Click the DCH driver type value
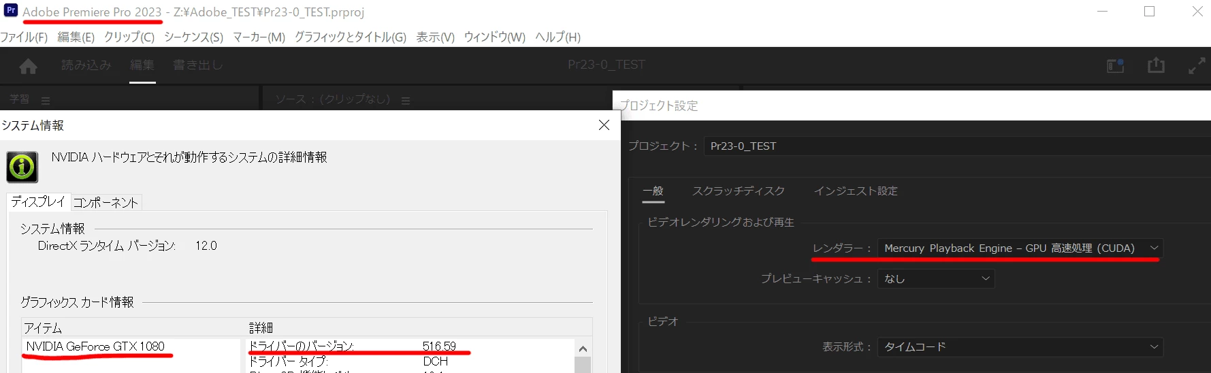 pyautogui.click(x=436, y=361)
